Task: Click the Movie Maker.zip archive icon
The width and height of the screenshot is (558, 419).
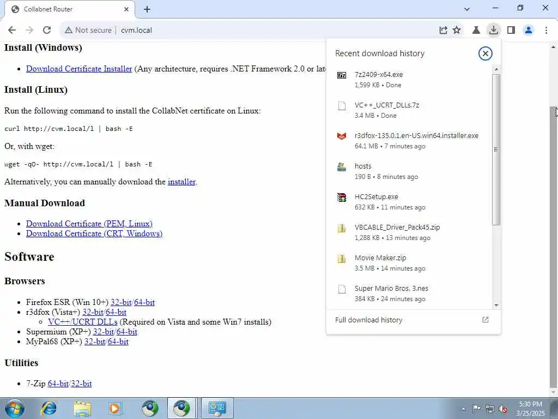Action: pyautogui.click(x=342, y=258)
